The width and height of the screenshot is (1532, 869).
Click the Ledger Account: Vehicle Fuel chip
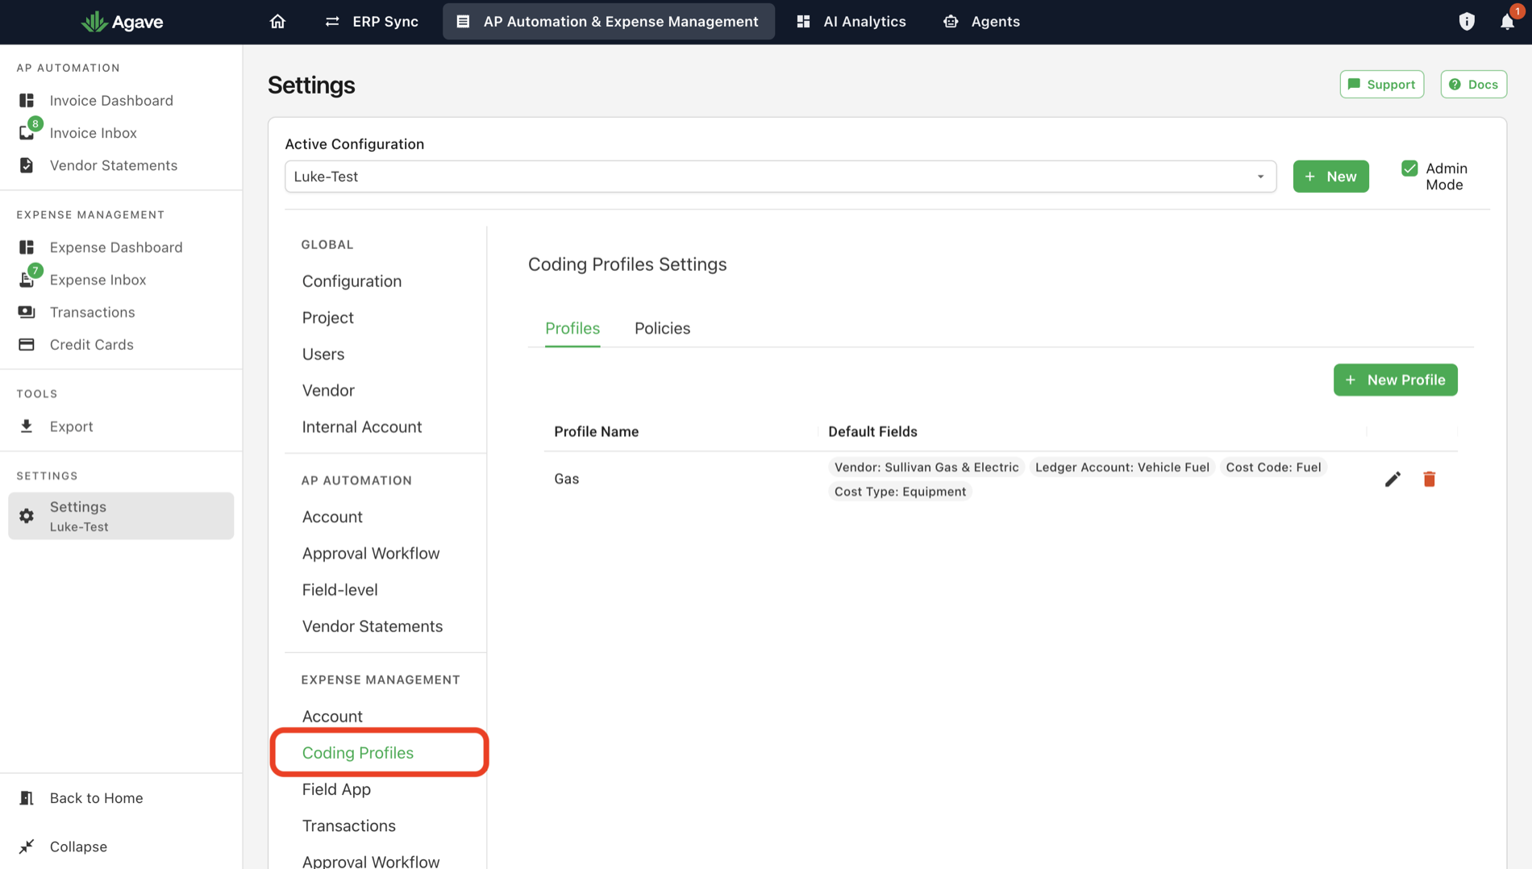[x=1122, y=468]
